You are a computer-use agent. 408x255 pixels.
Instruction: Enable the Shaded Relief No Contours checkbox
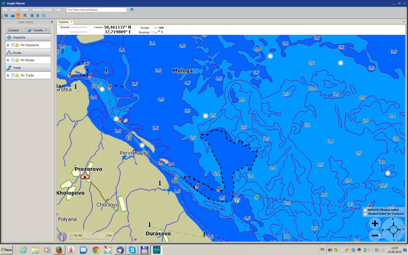point(365,214)
